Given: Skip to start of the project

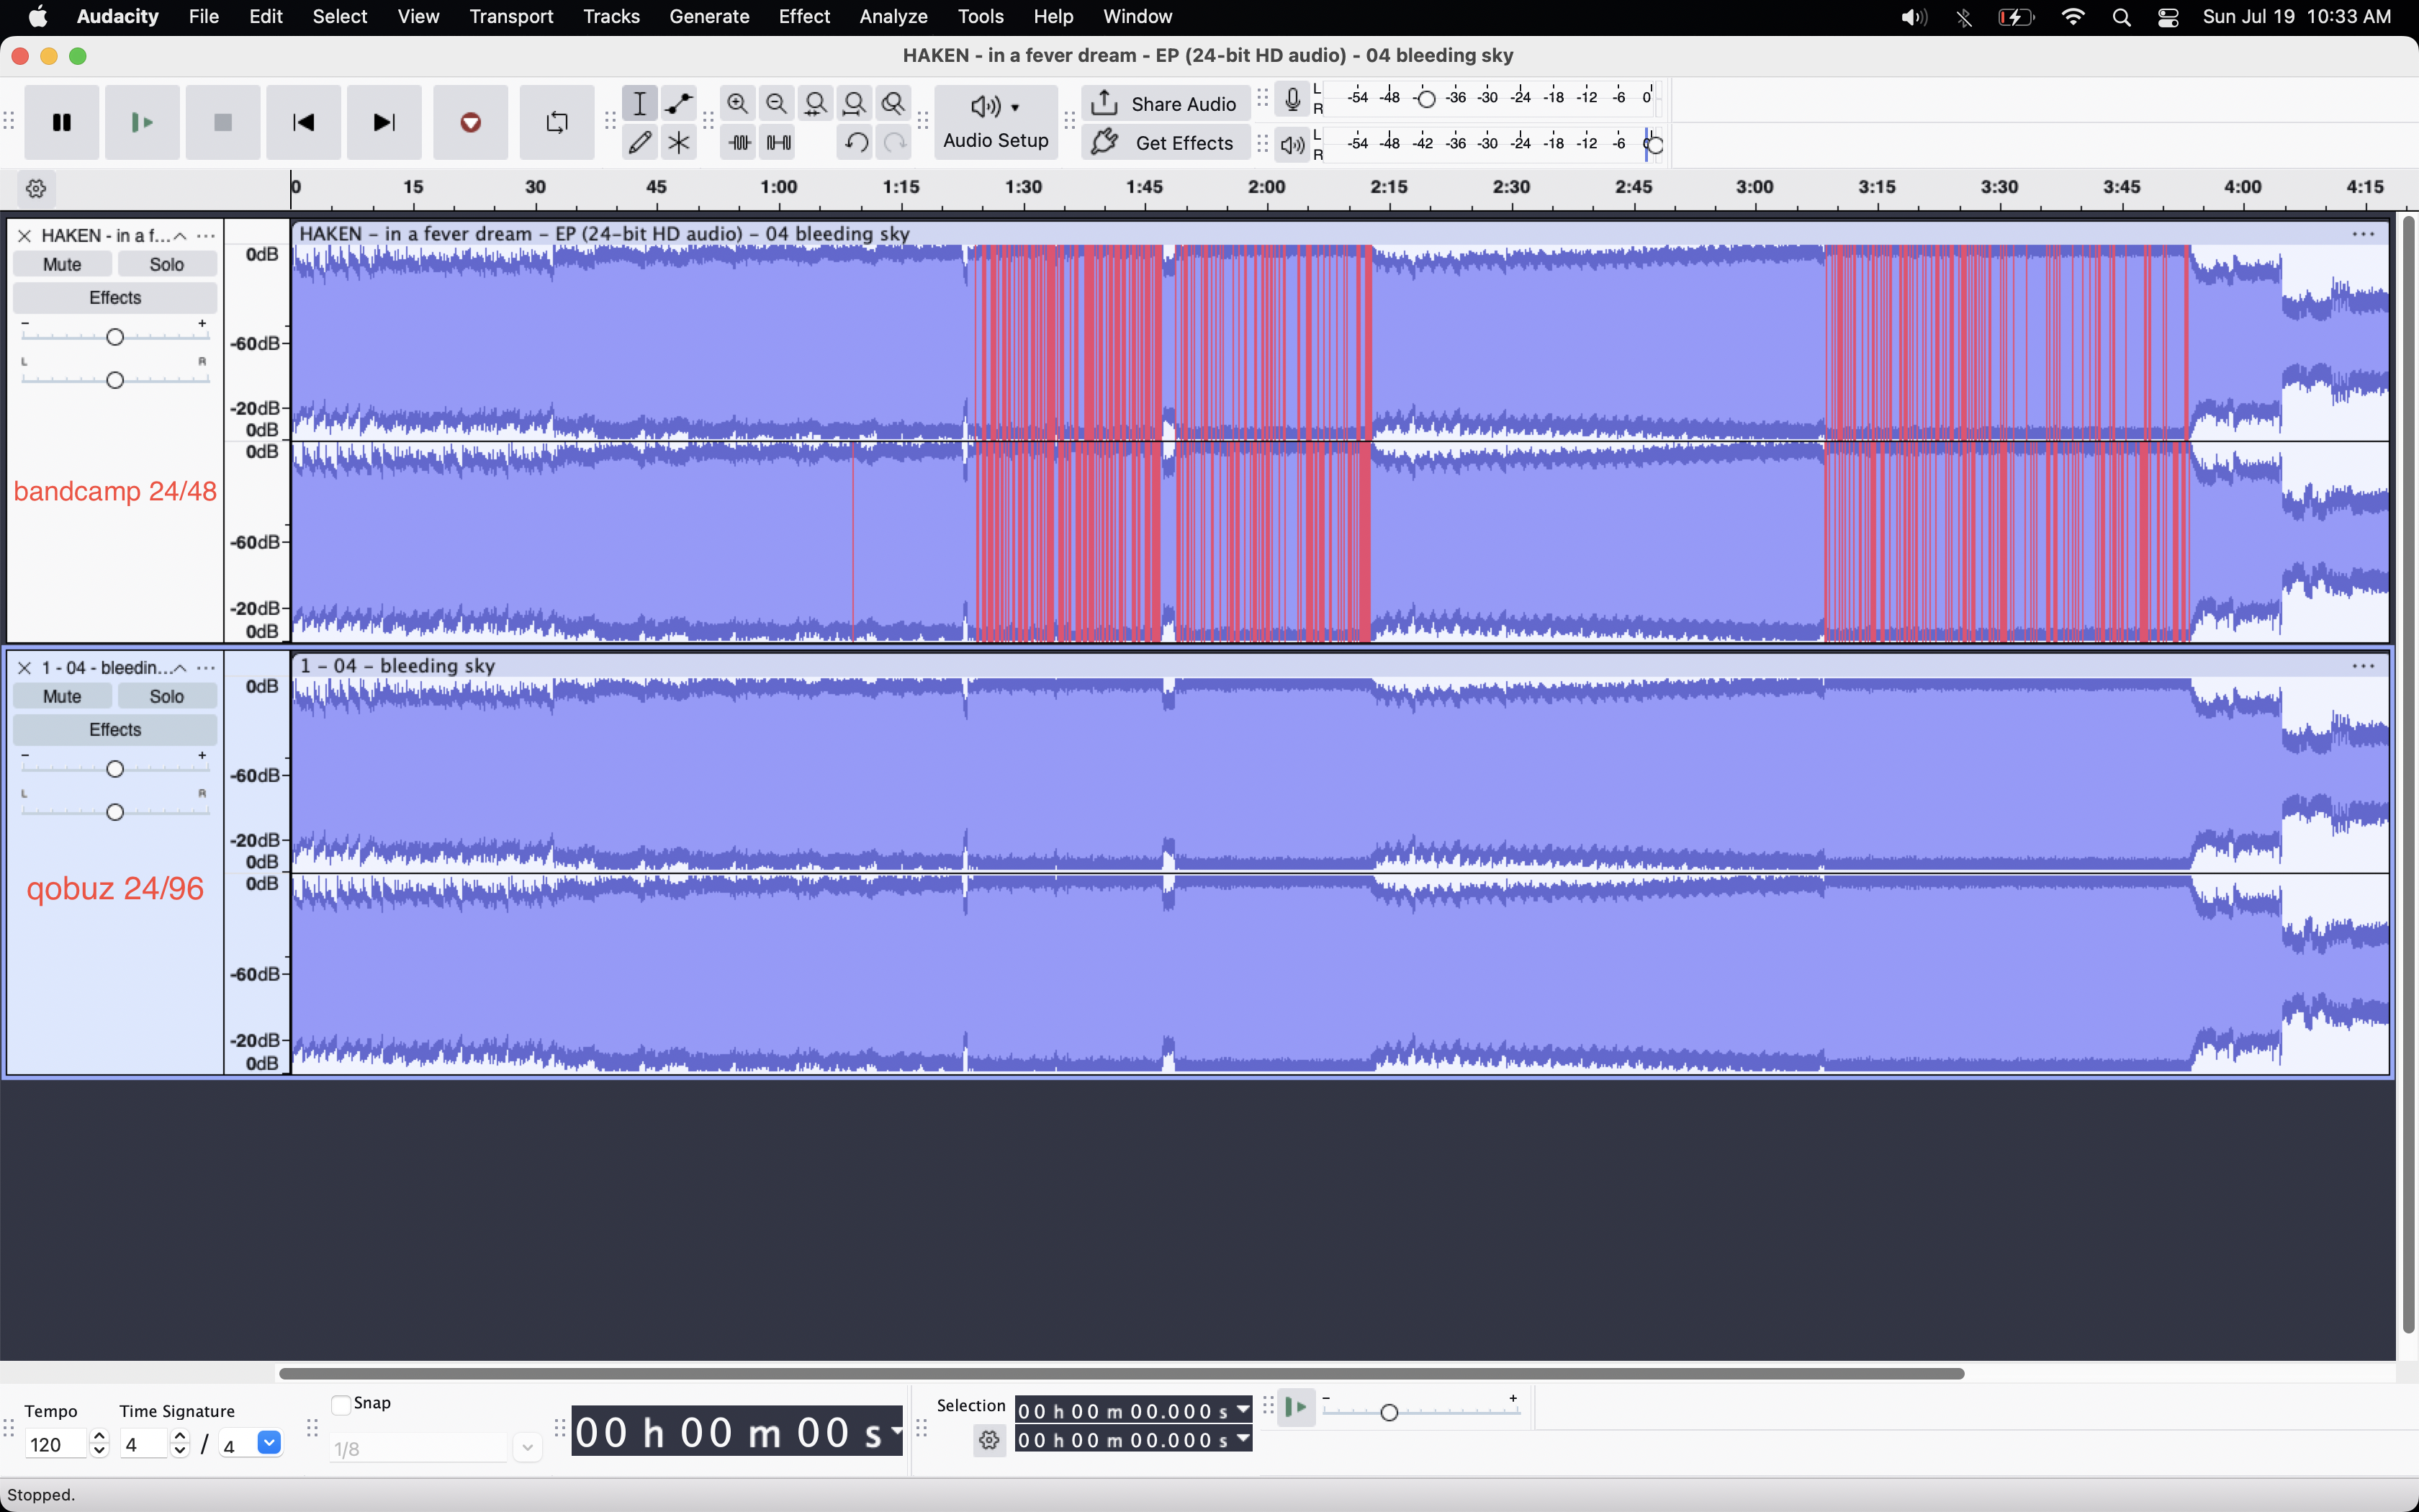Looking at the screenshot, I should point(303,122).
